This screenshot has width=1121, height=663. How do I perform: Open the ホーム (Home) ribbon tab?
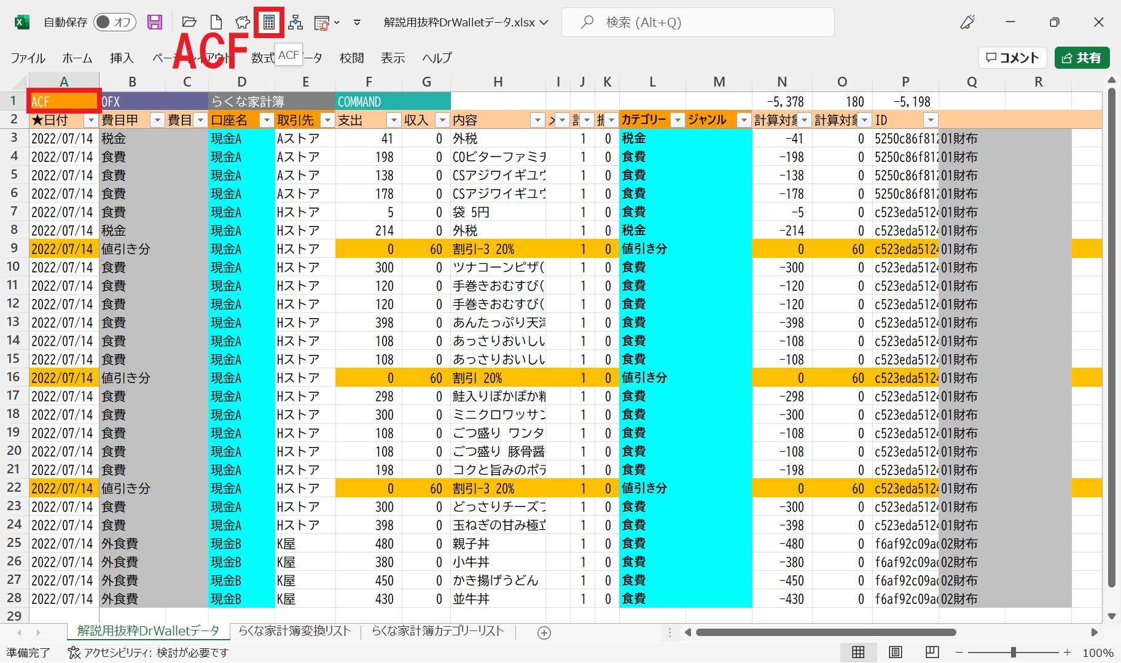coord(77,58)
